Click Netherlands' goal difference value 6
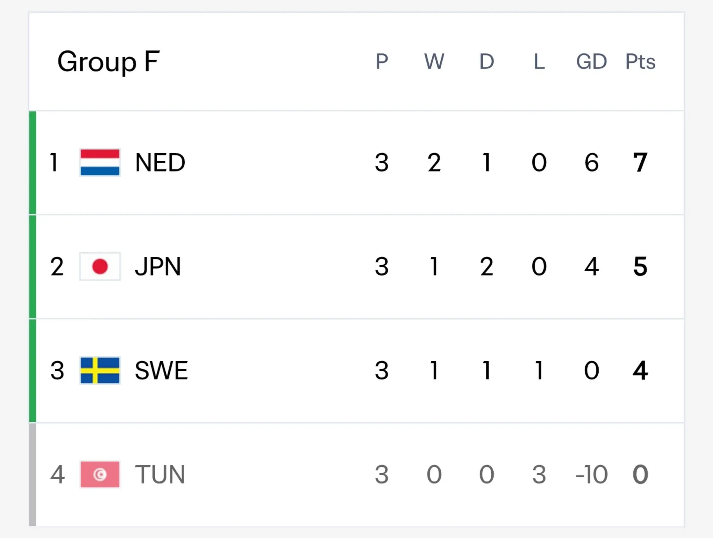Screen dimensions: 713x538 [x=591, y=163]
